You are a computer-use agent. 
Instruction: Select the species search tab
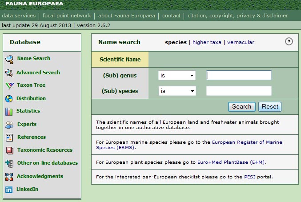coord(176,42)
